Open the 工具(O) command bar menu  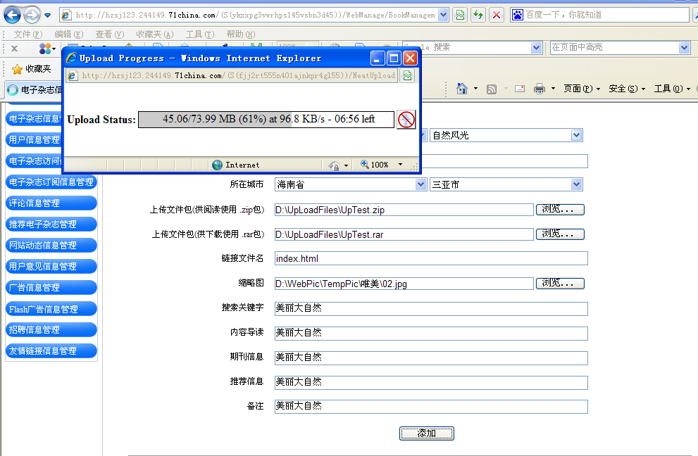[x=672, y=89]
